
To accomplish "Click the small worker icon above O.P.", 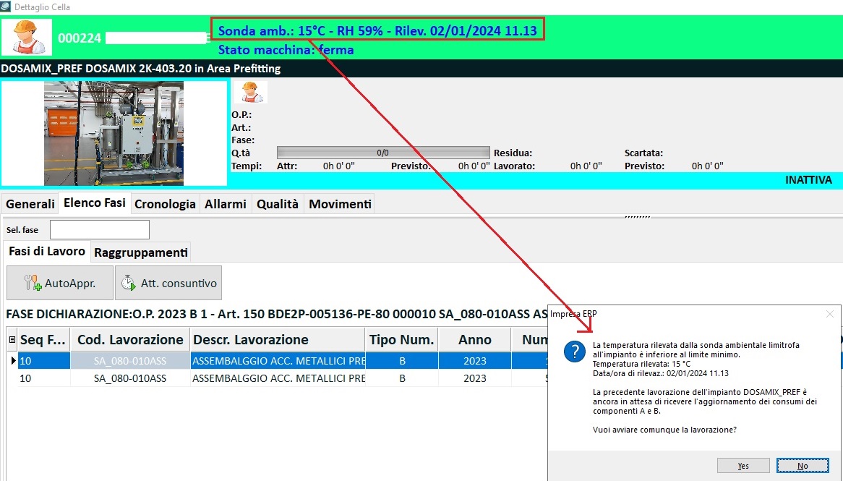I will (x=250, y=92).
